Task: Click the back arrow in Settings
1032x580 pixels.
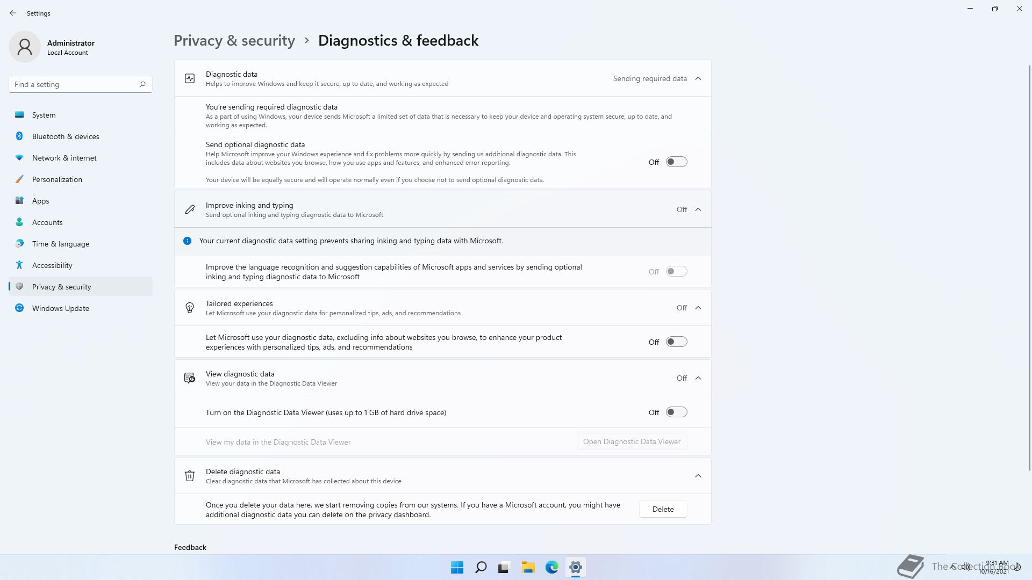Action: tap(13, 13)
